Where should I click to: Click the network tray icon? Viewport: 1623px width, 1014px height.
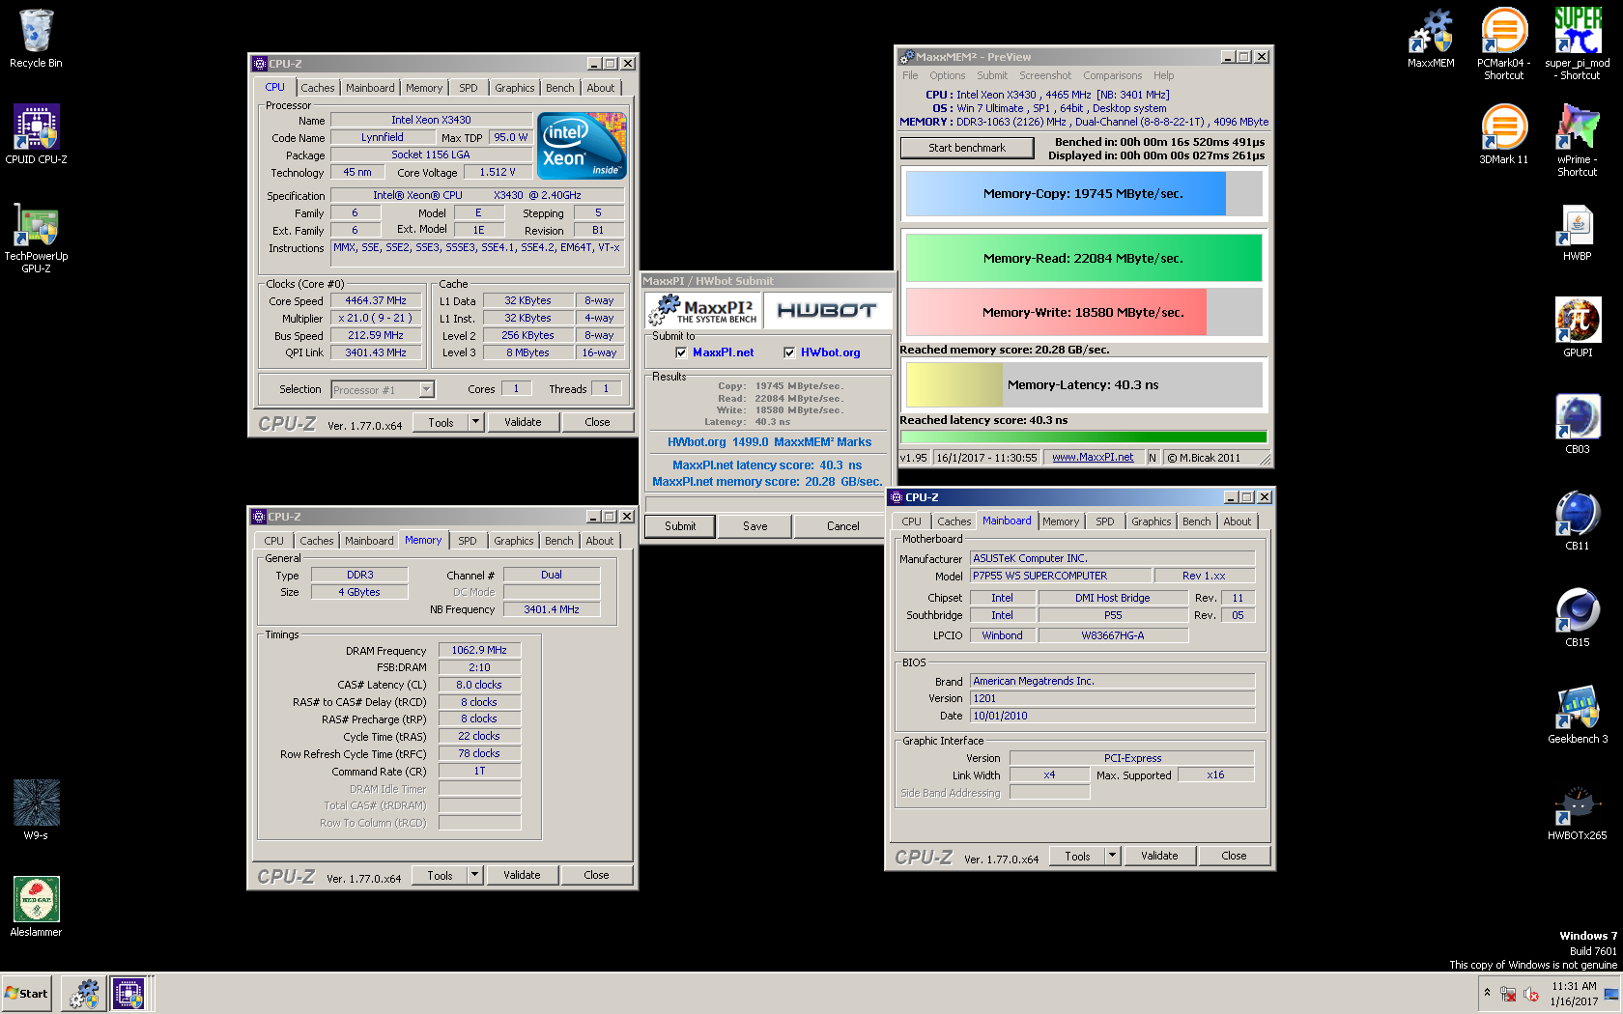click(1508, 994)
